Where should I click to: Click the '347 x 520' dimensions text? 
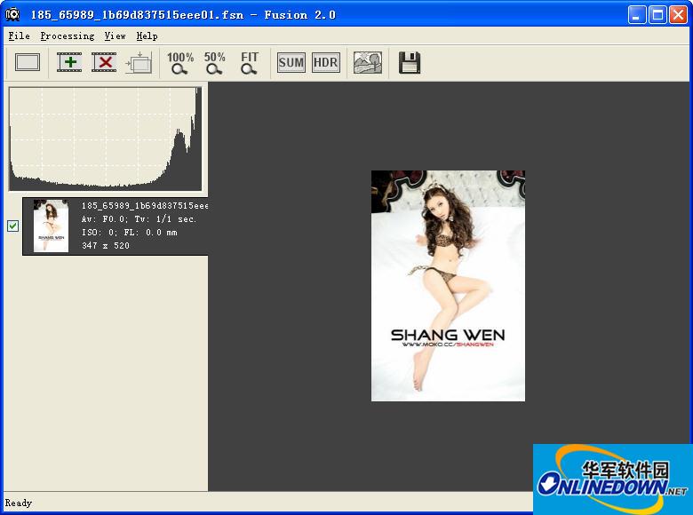point(105,245)
